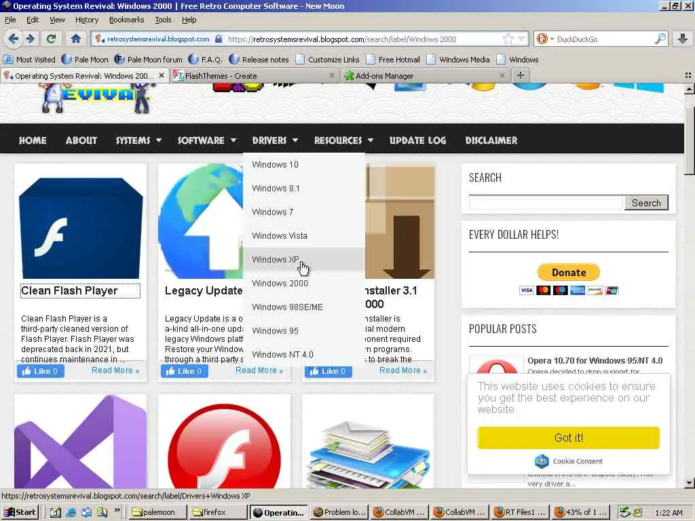Open the URL history dropdown arrow
695x521 pixels.
click(x=522, y=39)
